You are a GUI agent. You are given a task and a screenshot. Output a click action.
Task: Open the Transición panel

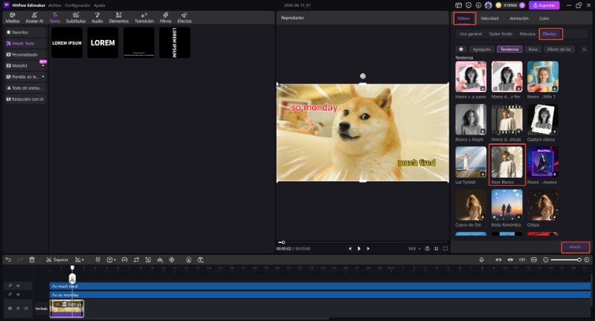tap(144, 18)
